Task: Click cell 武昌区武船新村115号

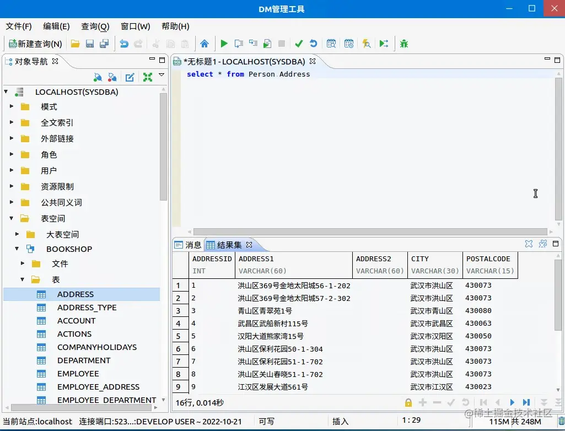Action: coord(273,324)
